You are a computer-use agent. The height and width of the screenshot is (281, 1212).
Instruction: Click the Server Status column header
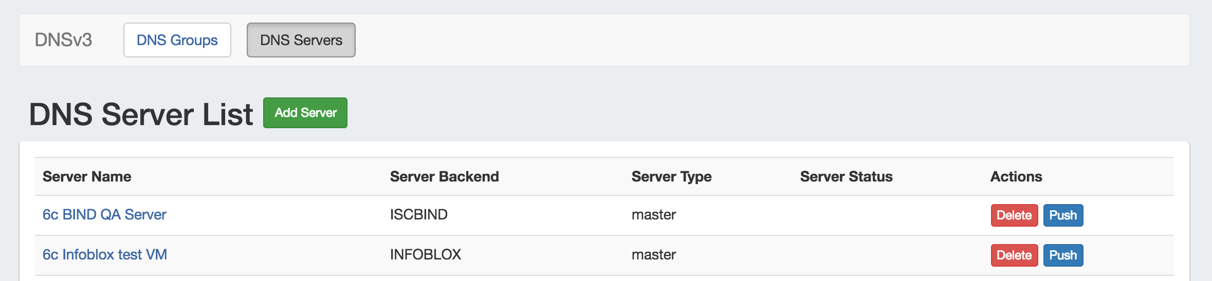coord(846,176)
